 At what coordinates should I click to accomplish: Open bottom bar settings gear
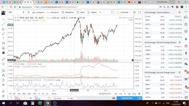[139, 94]
